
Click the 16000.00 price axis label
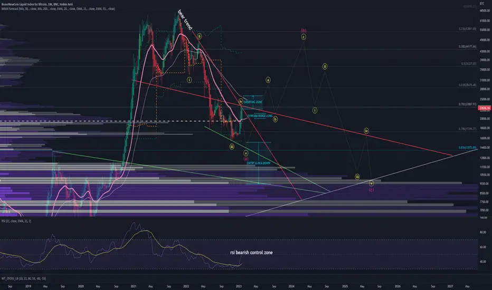pos(485,138)
